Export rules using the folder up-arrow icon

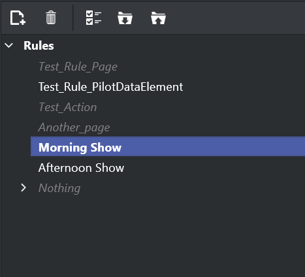pyautogui.click(x=158, y=18)
